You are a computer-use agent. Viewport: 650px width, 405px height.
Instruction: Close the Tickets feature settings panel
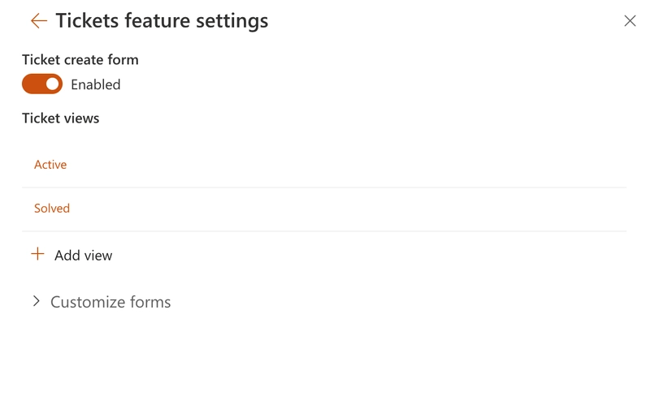(x=630, y=21)
